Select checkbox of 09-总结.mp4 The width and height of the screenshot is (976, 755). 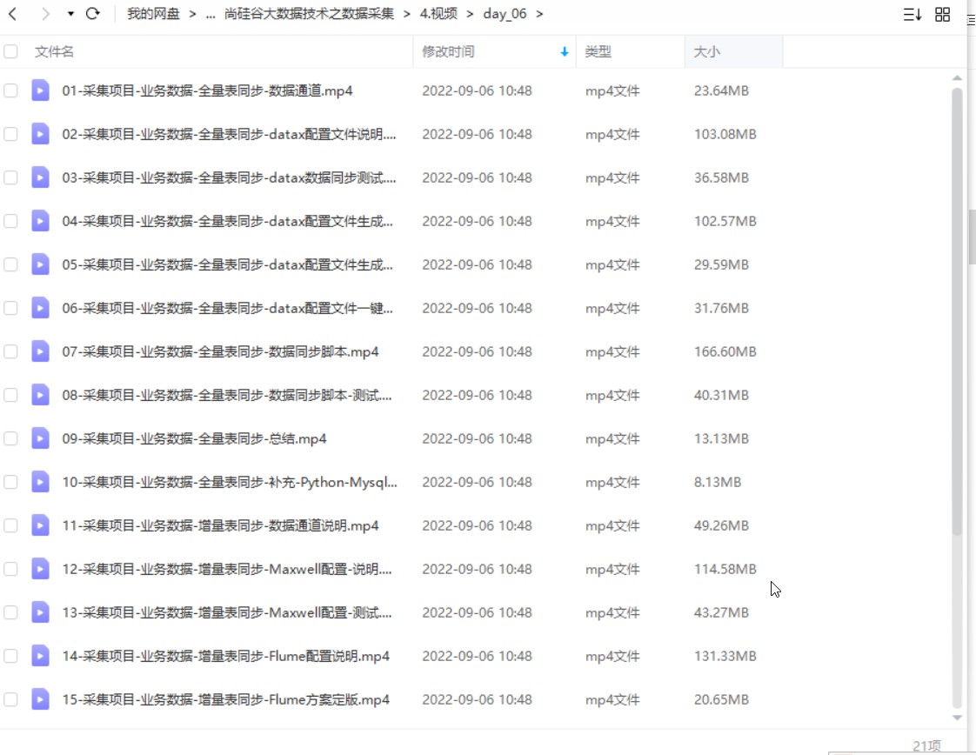(x=10, y=438)
